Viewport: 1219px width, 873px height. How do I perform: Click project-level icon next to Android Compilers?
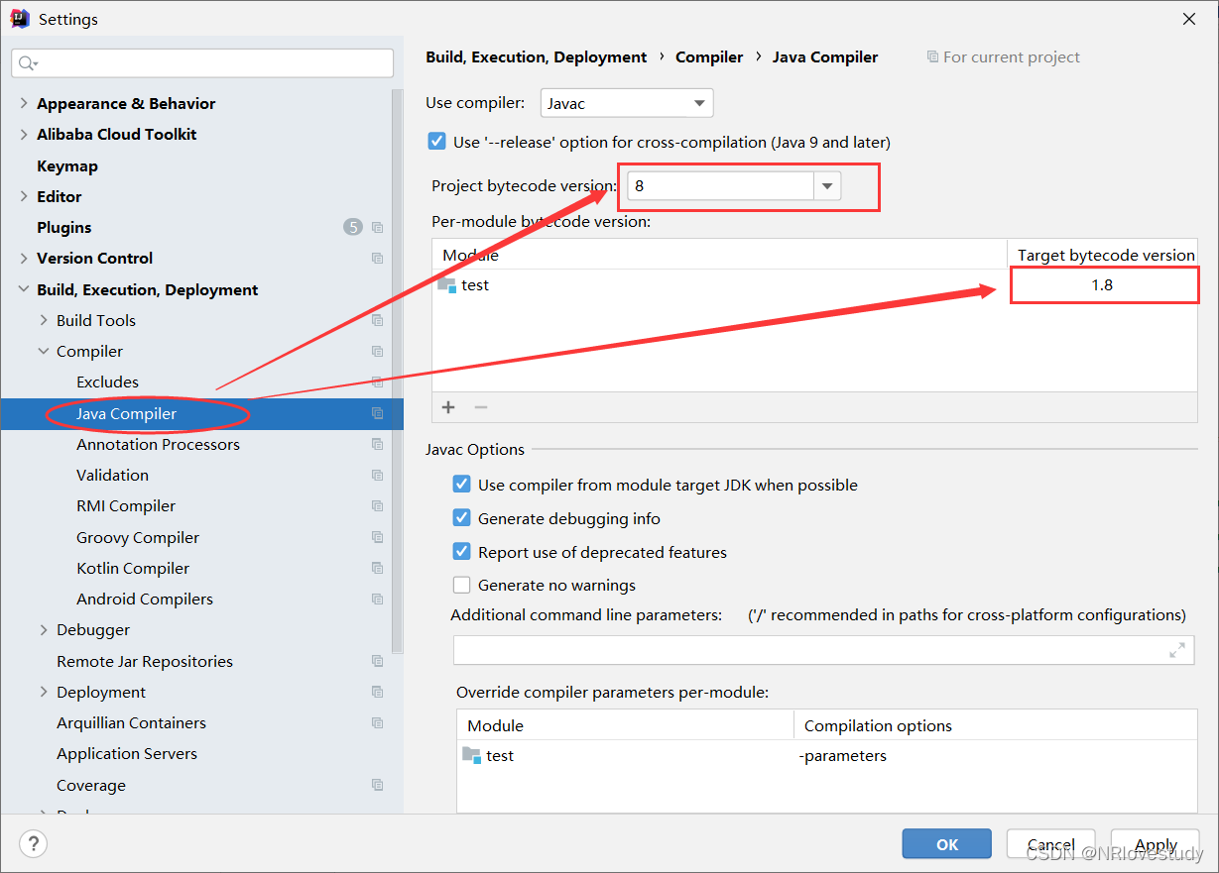[377, 599]
